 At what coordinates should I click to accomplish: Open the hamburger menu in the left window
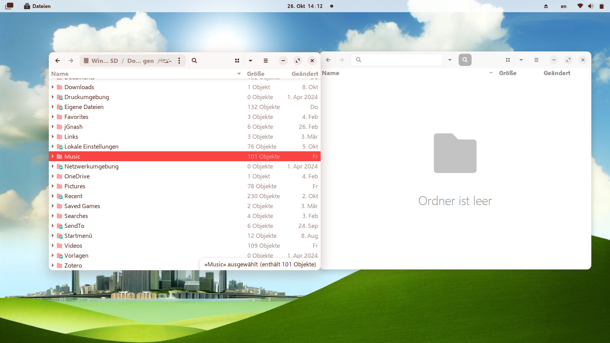click(x=266, y=61)
